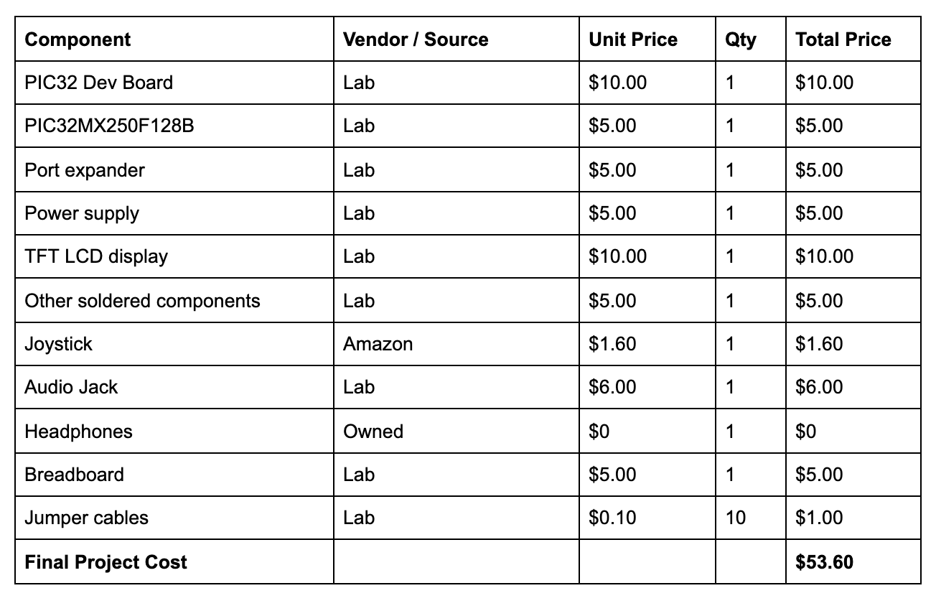
Task: Click the "Audio Jack" cell
Action: (71, 387)
